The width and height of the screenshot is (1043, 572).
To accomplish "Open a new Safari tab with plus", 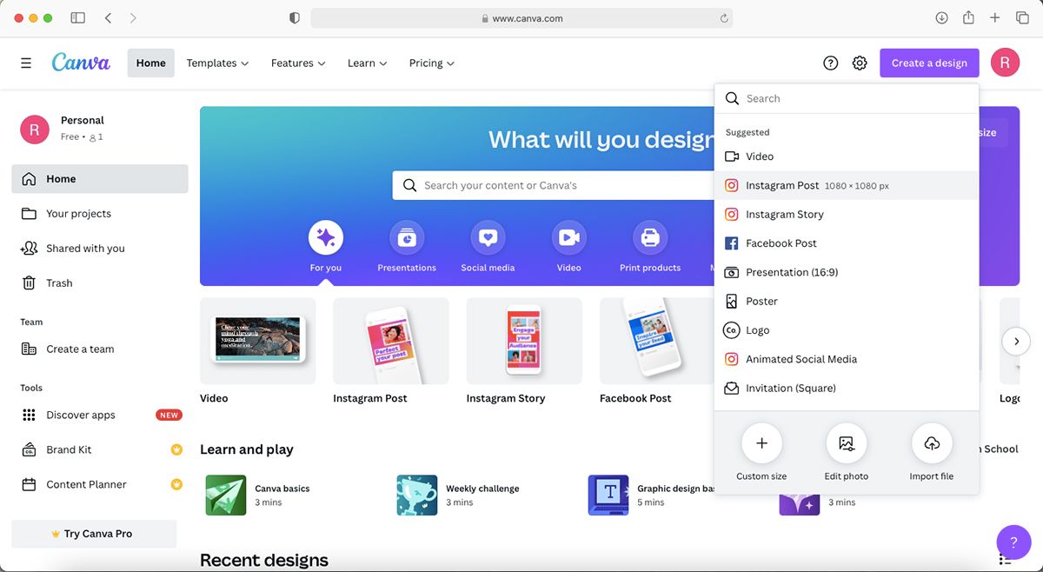I will [x=995, y=17].
